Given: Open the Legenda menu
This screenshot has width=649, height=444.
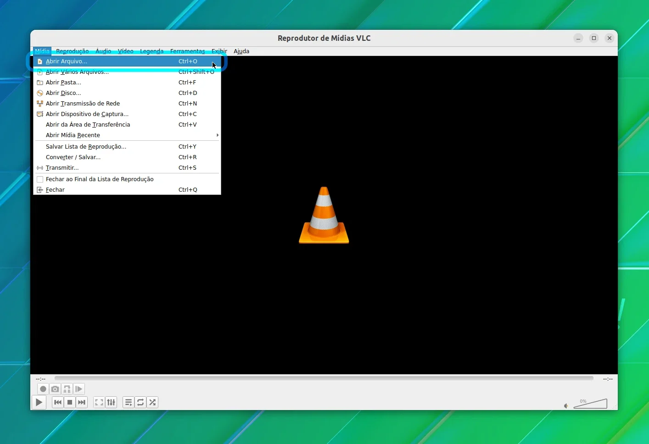Looking at the screenshot, I should pyautogui.click(x=151, y=51).
